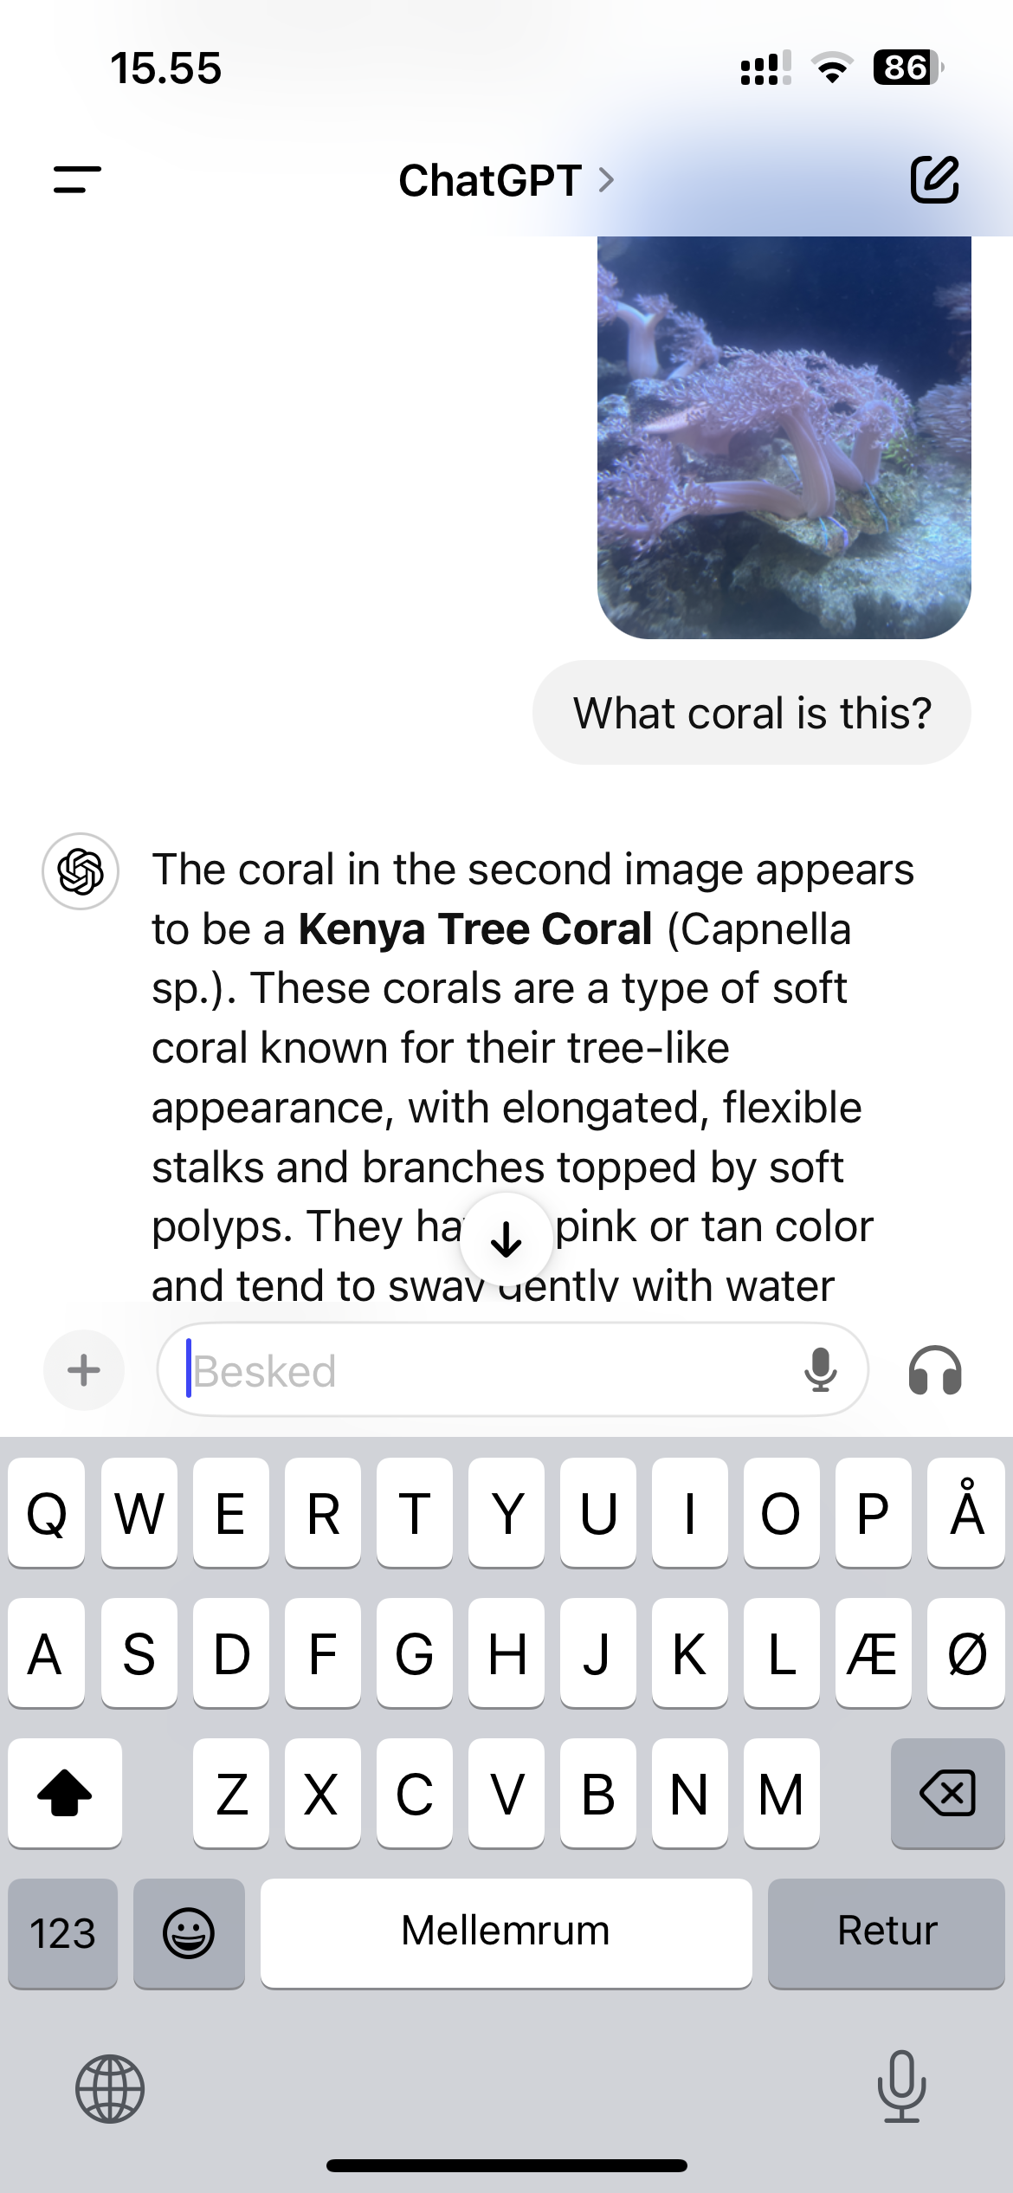
Task: Focus the Besked message input field
Action: (485, 1370)
